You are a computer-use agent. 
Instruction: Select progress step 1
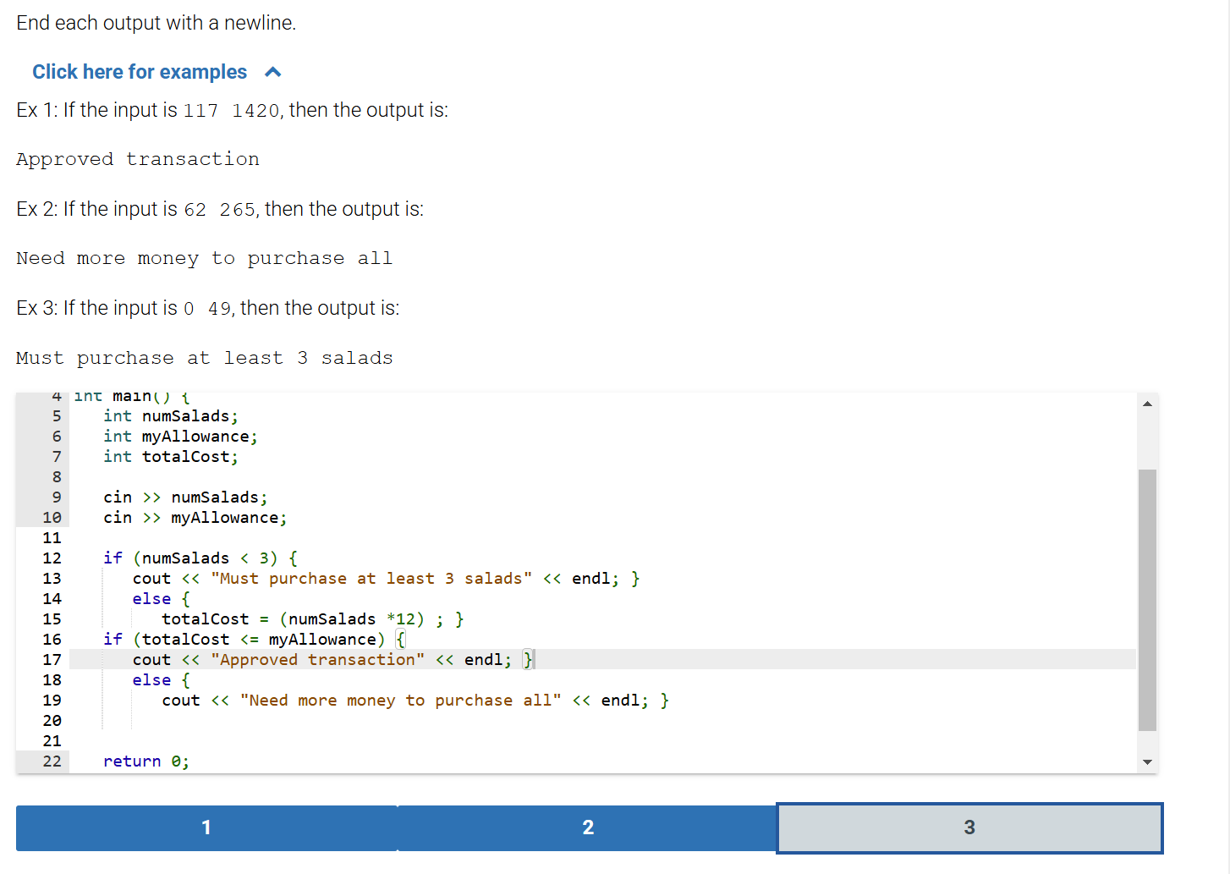(x=206, y=828)
